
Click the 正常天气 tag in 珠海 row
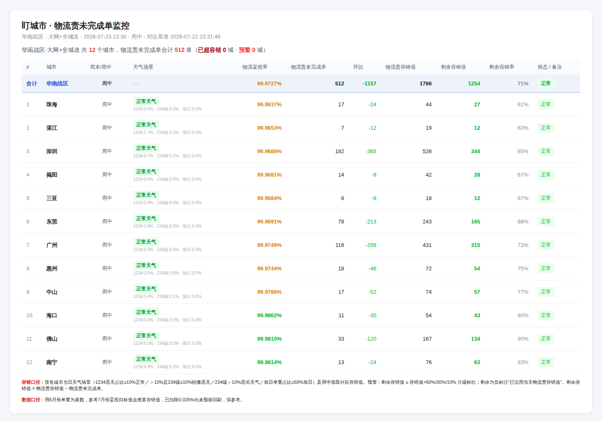(x=146, y=101)
